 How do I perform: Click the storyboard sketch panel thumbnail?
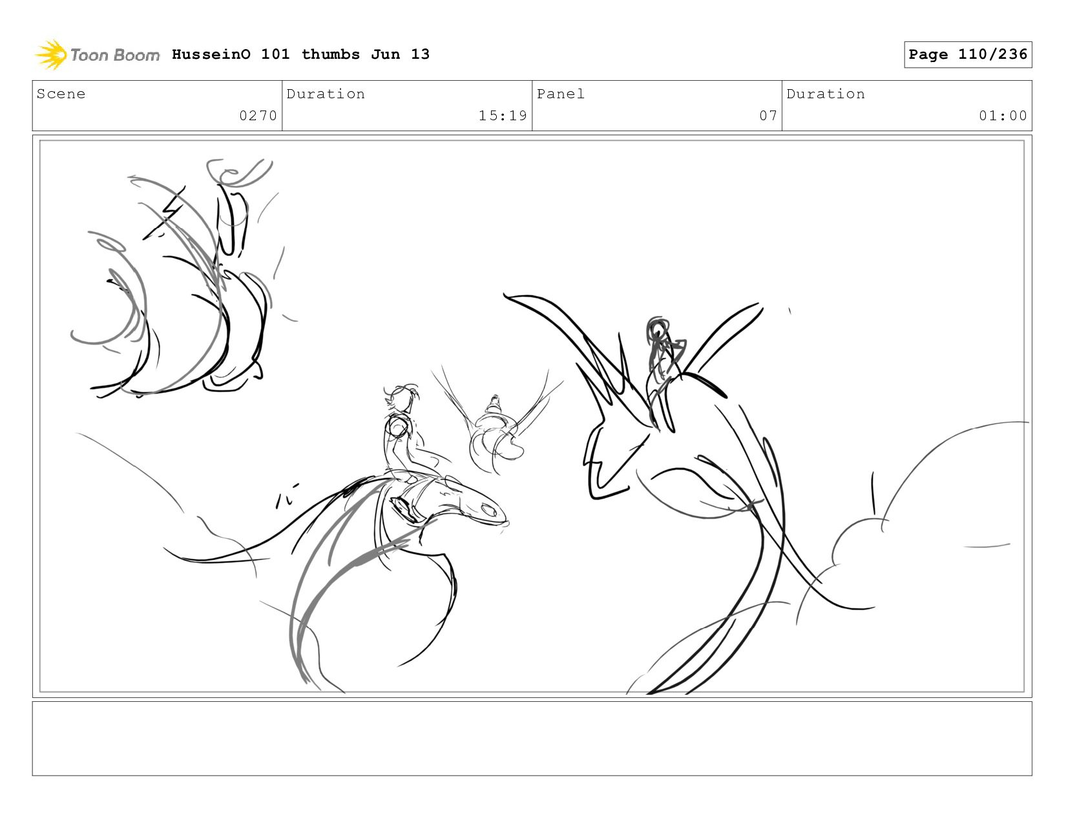[532, 416]
